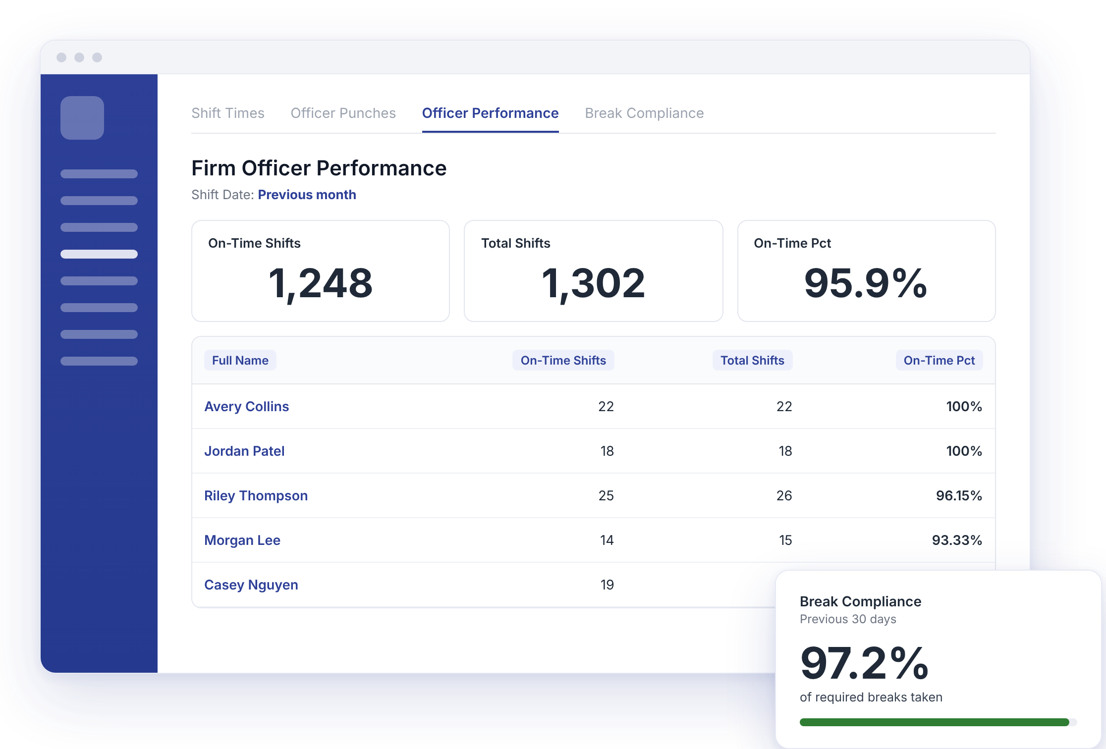1106x749 pixels.
Task: Open Morgan Lee officer link
Action: pyautogui.click(x=242, y=540)
